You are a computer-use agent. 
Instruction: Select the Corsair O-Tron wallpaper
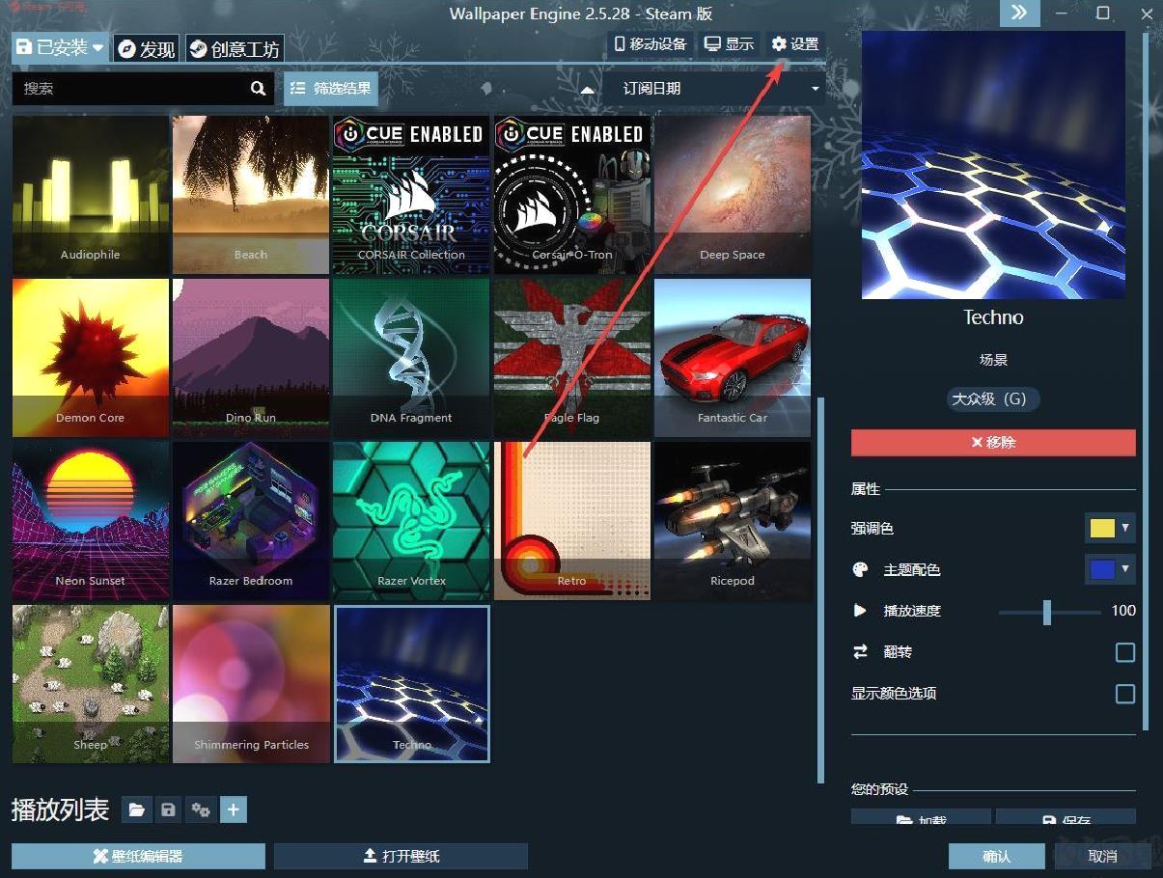572,195
